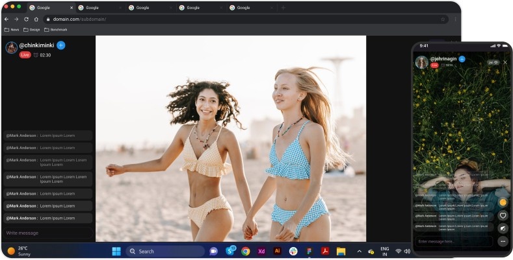513x260 pixels.
Task: Switch to the active Google tab
Action: (51, 8)
